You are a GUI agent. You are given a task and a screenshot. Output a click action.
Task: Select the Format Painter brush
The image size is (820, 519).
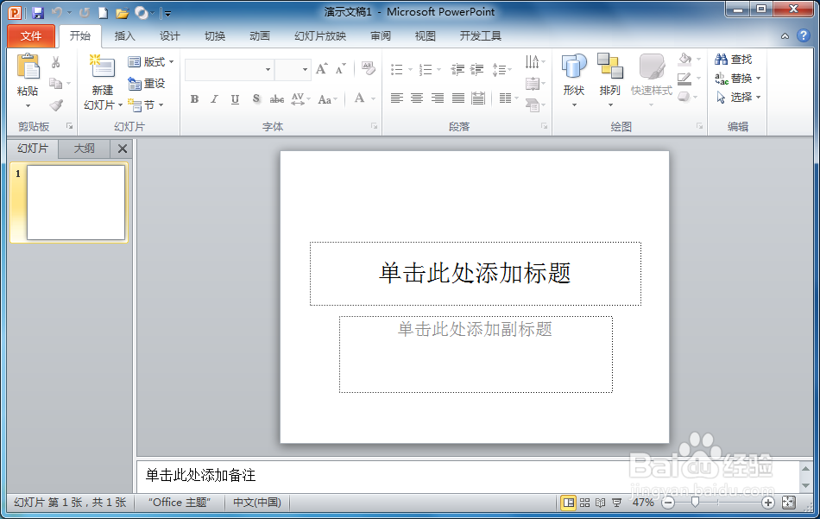coord(56,105)
